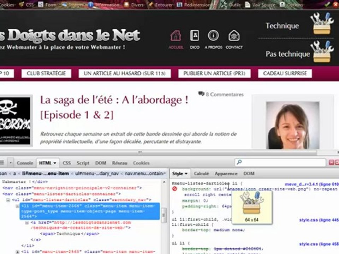Open style.css (ligne 445) source link
339x254 pixels.
click(x=319, y=220)
